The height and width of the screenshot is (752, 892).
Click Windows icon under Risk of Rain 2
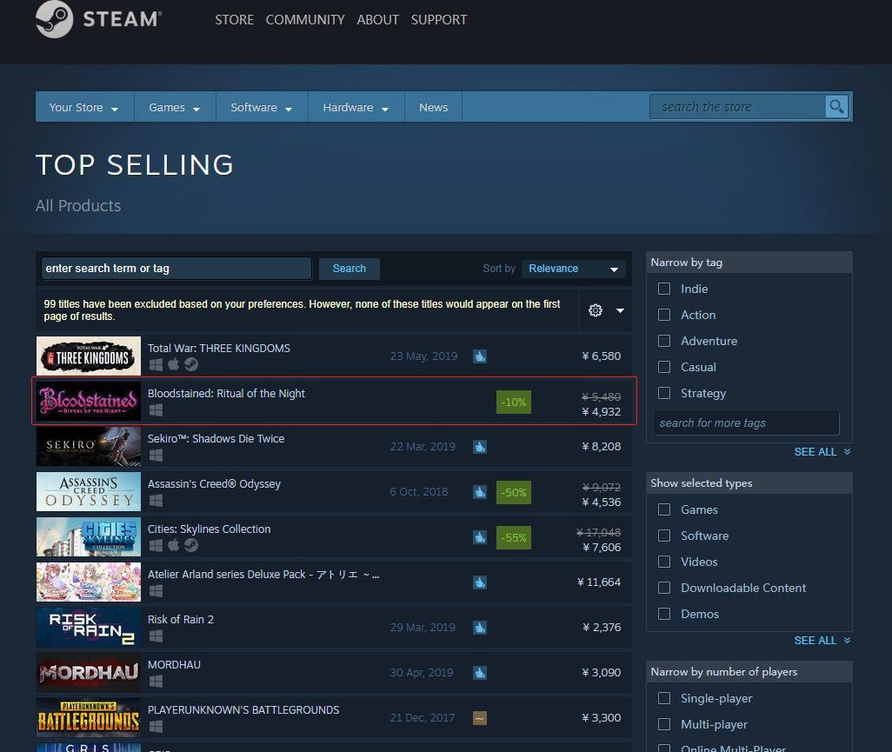pos(156,636)
